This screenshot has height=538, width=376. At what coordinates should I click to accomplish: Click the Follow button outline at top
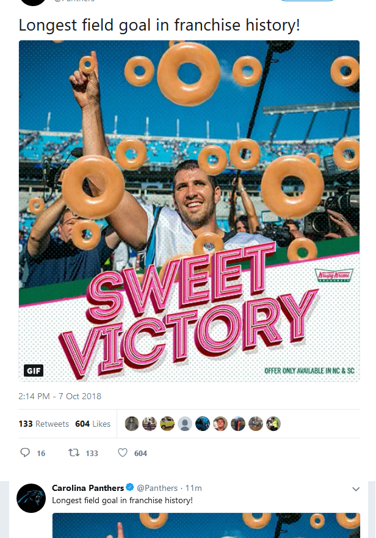tap(307, 1)
